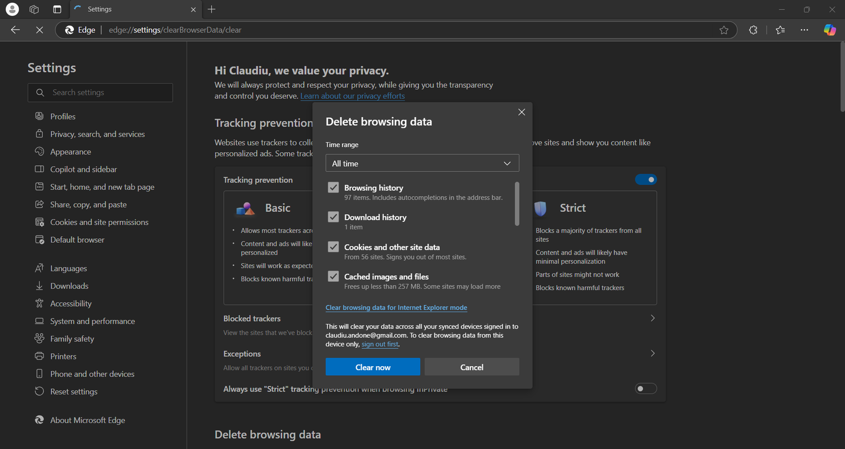Follow the sign out first link

point(380,344)
